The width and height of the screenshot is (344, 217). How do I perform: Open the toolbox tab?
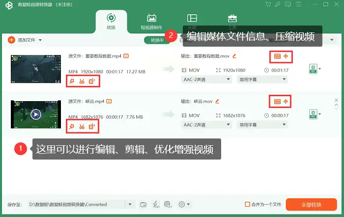[x=232, y=22]
